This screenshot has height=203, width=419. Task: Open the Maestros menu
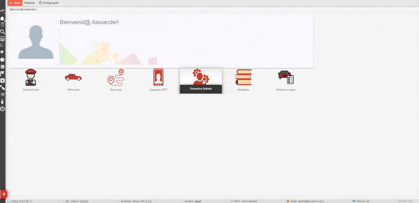point(29,3)
